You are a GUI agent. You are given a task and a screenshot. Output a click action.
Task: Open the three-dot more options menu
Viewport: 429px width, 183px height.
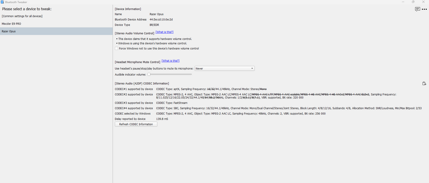[424, 9]
